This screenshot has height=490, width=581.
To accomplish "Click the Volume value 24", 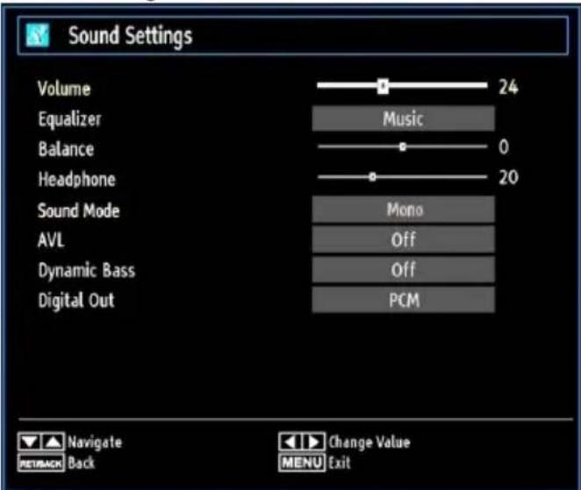I will pyautogui.click(x=508, y=88).
